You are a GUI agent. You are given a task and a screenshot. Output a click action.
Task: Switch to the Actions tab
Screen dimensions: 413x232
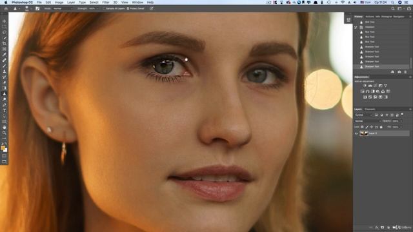(370, 17)
